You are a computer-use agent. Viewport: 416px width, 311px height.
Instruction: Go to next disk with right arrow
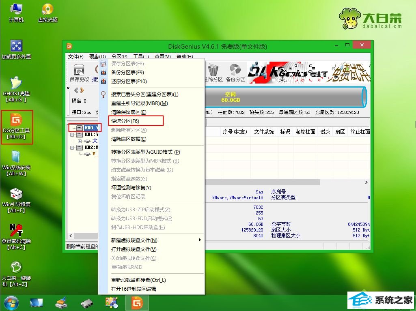click(x=82, y=90)
